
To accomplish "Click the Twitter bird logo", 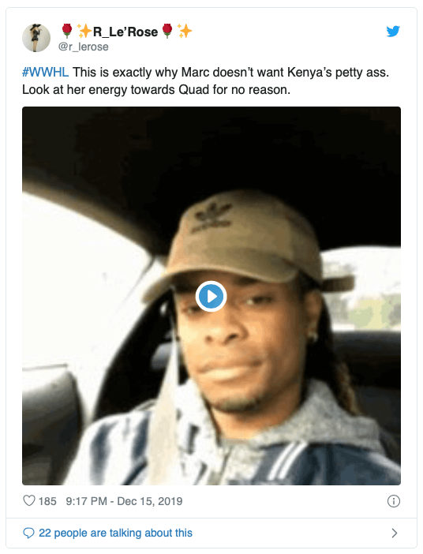I will point(393,31).
